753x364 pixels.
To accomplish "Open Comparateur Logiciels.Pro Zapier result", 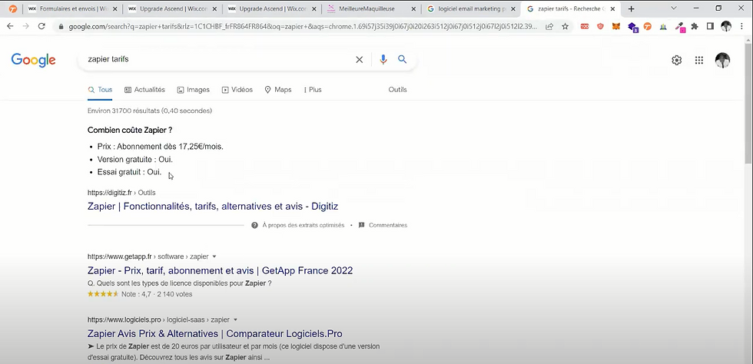I will point(214,334).
